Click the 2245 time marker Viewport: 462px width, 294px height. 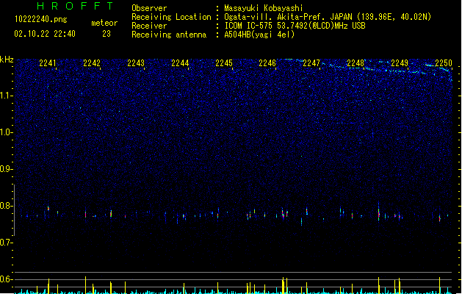coord(224,63)
